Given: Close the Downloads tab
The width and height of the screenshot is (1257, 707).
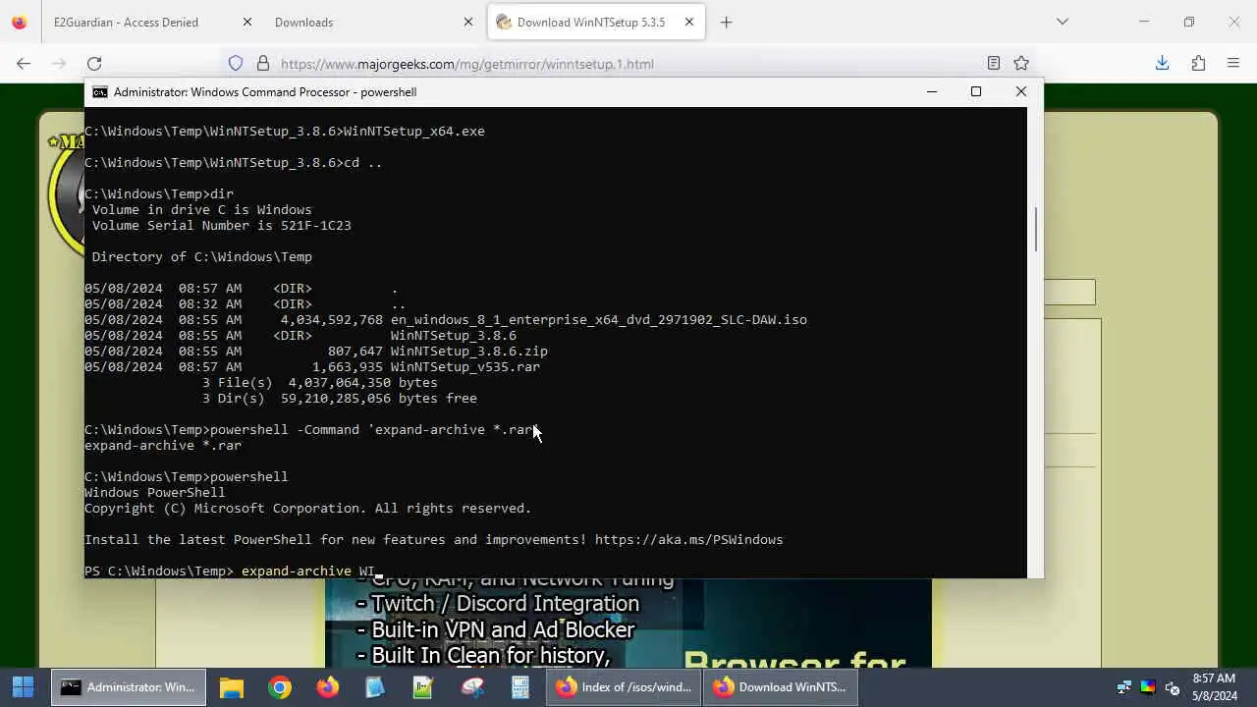Looking at the screenshot, I should tap(468, 22).
